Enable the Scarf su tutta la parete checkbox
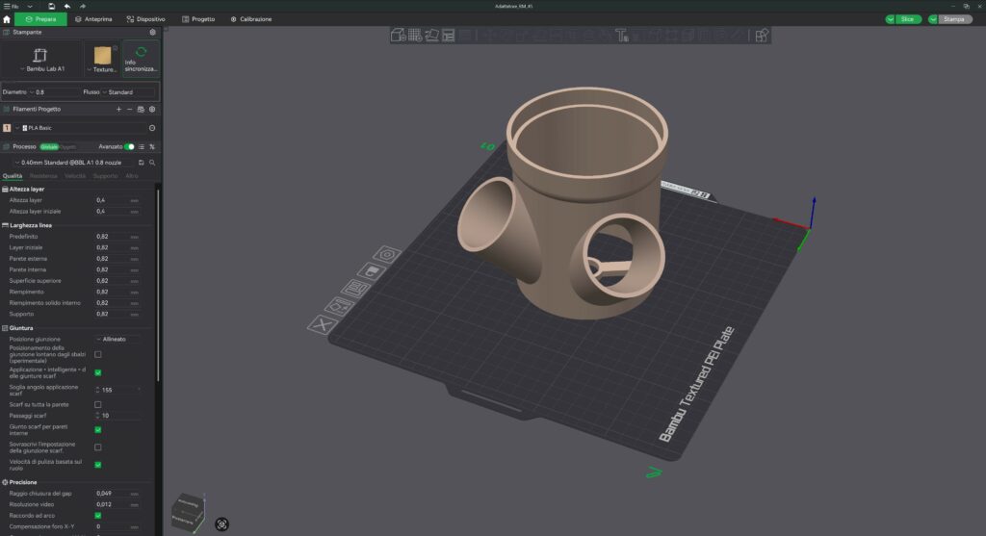Viewport: 986px width, 536px height. [98, 404]
